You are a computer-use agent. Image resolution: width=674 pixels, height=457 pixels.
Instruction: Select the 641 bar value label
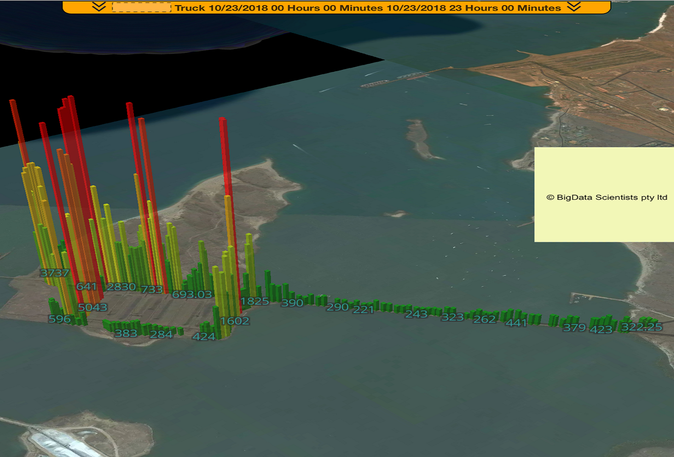pos(87,286)
